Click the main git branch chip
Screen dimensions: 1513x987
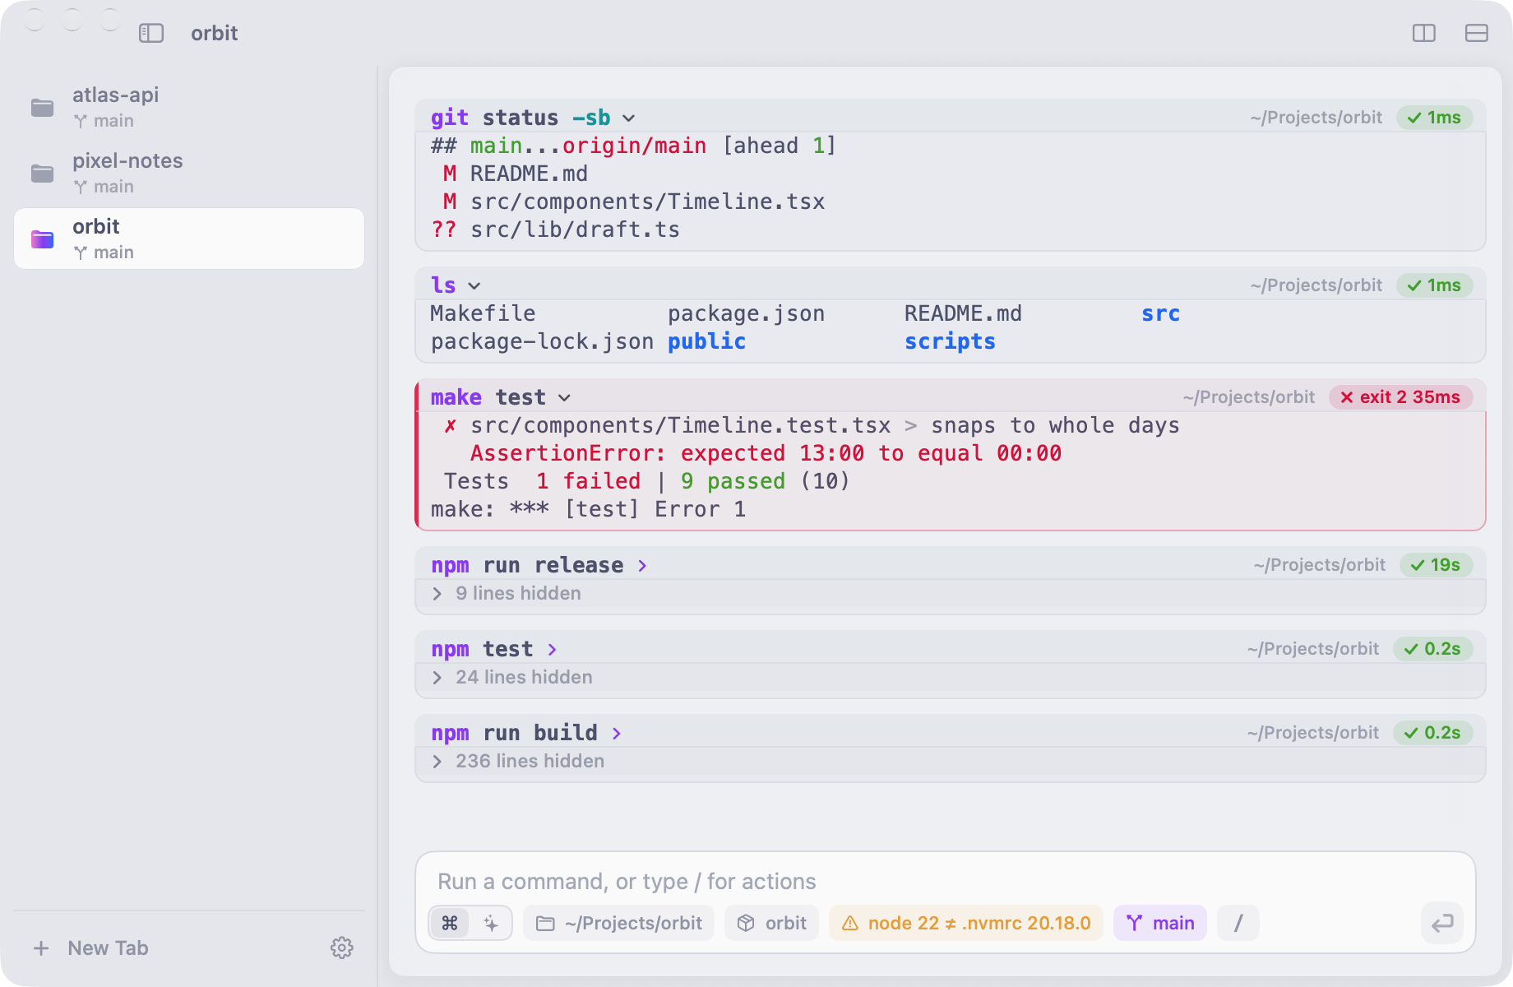click(1159, 923)
